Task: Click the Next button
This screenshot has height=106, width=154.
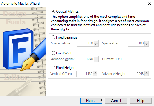Action: point(91,101)
